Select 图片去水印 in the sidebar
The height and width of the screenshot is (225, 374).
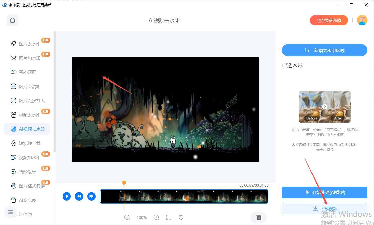pos(27,44)
